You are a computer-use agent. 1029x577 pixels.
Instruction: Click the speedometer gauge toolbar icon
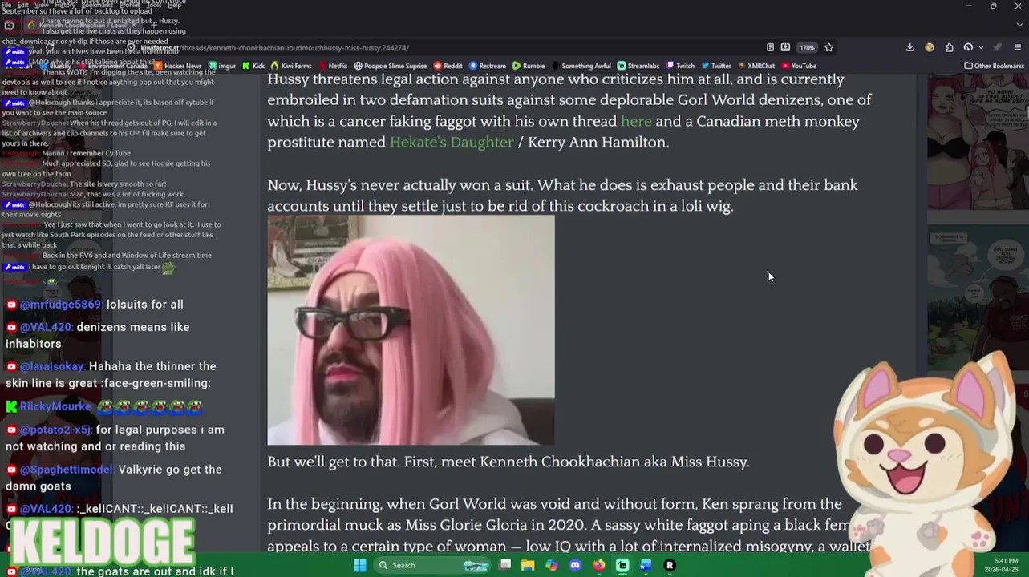tap(968, 47)
